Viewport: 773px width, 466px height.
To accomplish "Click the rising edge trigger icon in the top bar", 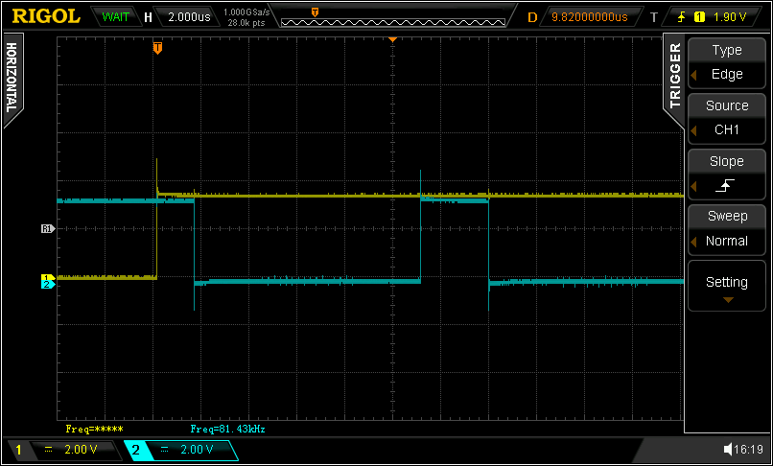I will 682,16.
